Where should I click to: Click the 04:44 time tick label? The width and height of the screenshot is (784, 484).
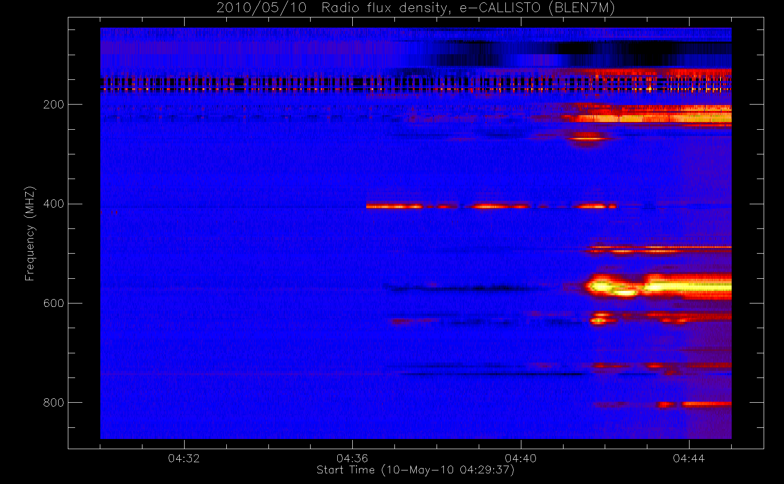(689, 458)
